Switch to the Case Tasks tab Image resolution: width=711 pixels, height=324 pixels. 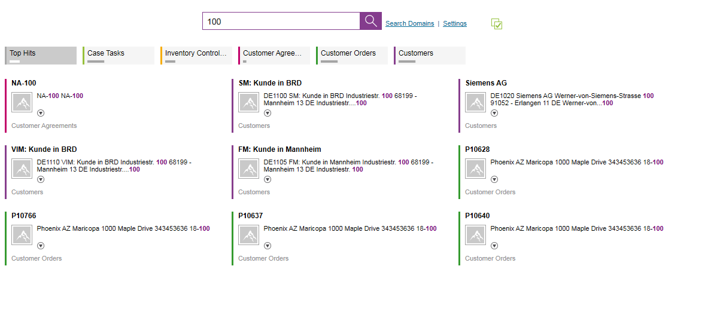tap(118, 55)
